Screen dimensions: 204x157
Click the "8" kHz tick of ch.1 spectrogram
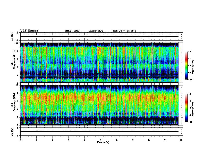pyautogui.click(x=18, y=51)
